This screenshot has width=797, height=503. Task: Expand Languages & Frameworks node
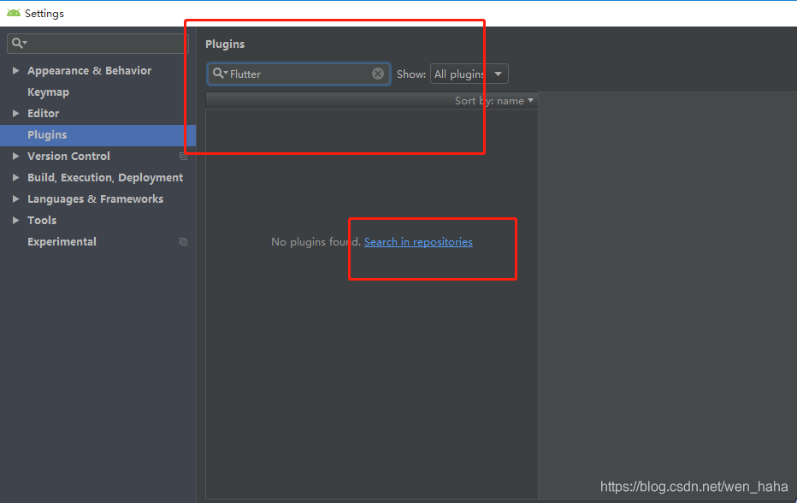tap(15, 198)
